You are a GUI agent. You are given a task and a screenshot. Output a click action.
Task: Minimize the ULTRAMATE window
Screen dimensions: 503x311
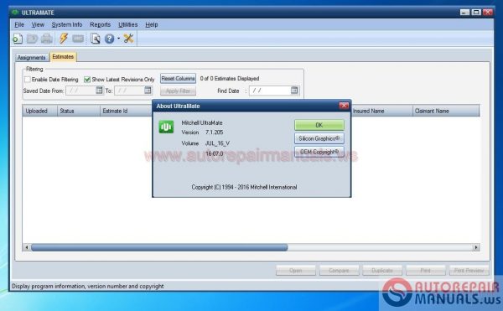click(x=464, y=13)
